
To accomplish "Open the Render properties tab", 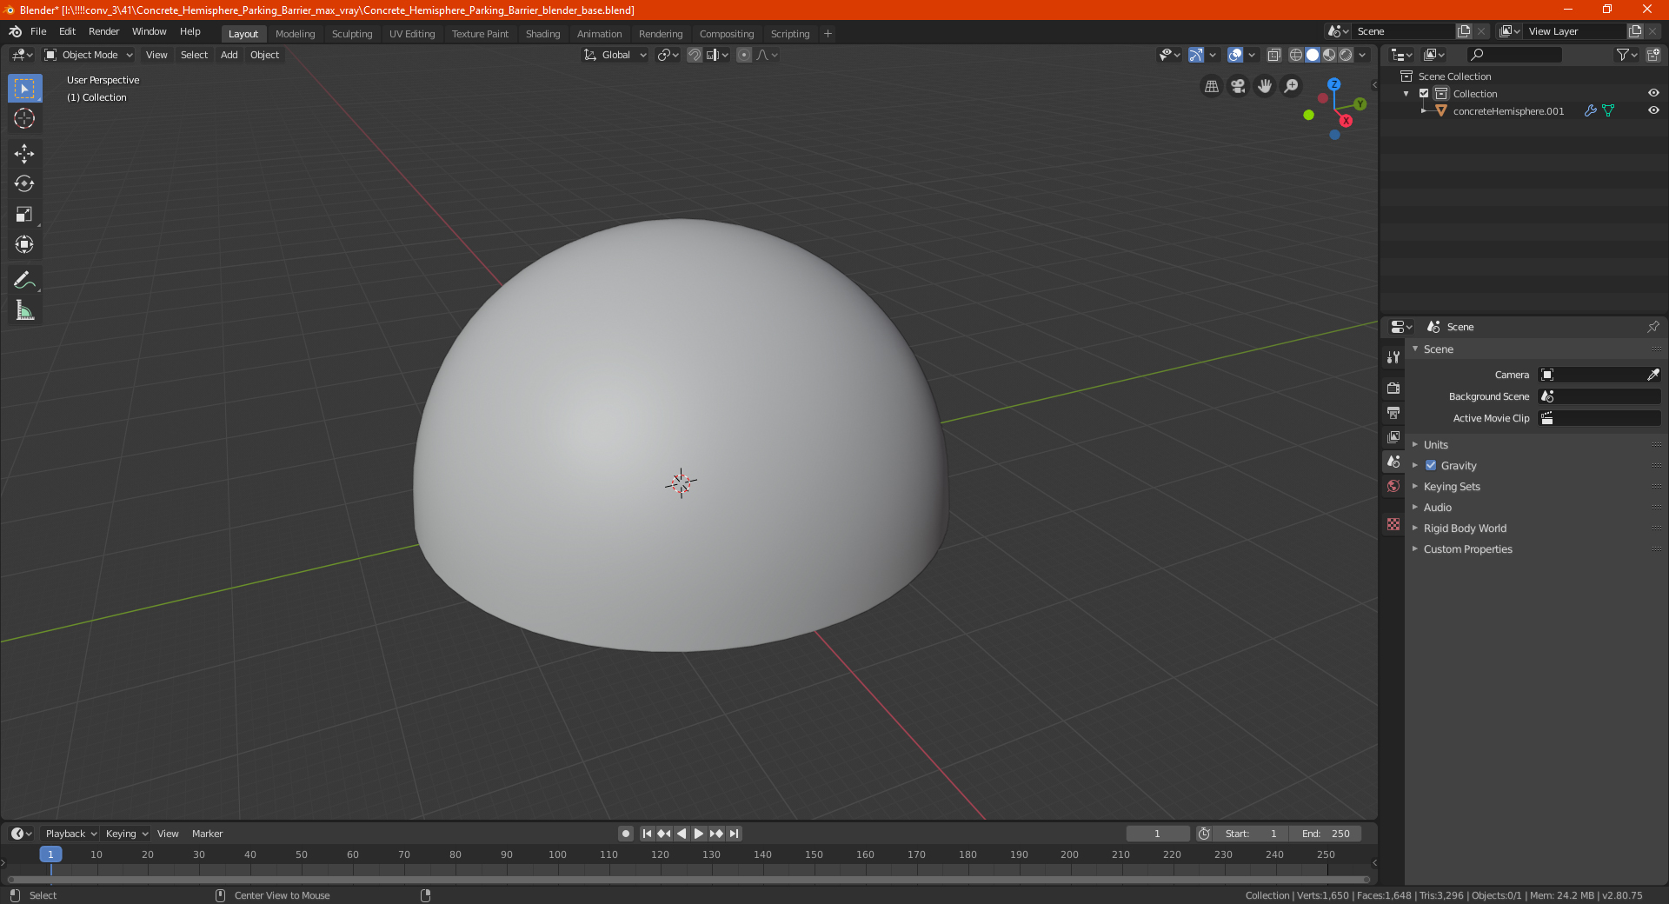I will point(1393,388).
